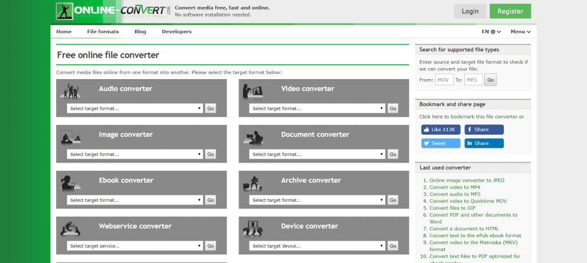Viewport: 587px width, 263px height.
Task: Click the From source format input field
Action: click(444, 80)
